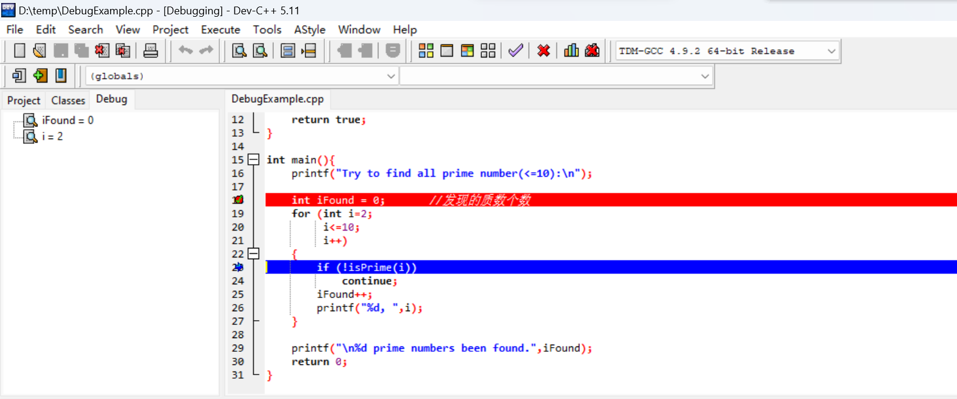The height and width of the screenshot is (399, 957).
Task: Click the first icon in second toolbar row
Action: [19, 75]
